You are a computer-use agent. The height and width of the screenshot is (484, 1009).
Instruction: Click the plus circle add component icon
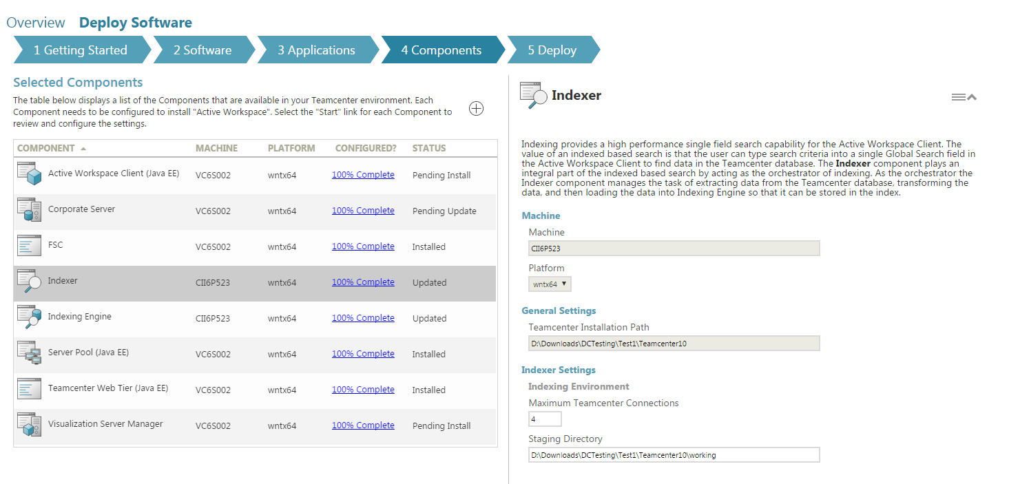point(476,109)
